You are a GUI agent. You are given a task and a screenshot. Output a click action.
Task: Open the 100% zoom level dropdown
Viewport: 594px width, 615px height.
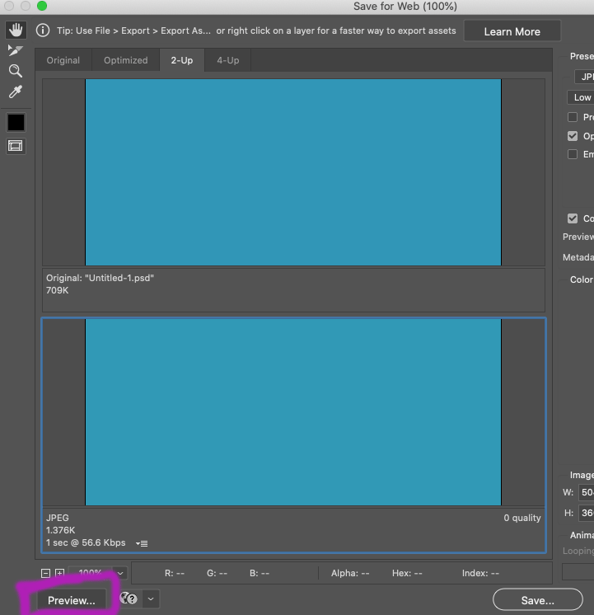coord(120,574)
